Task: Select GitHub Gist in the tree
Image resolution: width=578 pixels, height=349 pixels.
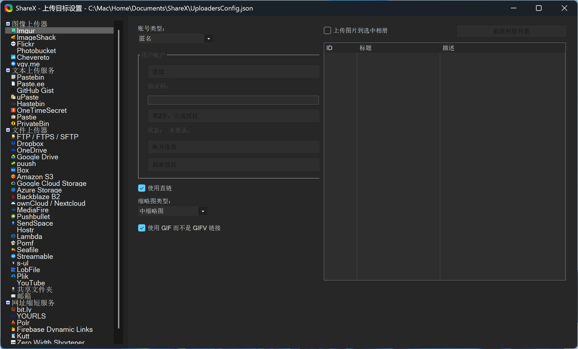Action: [35, 90]
